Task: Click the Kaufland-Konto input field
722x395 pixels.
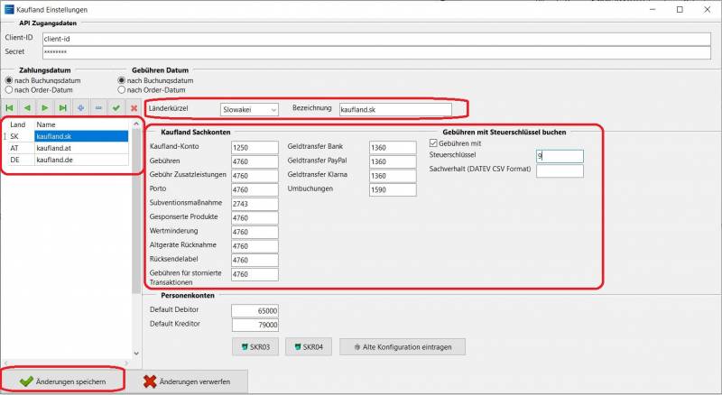Action: click(254, 147)
